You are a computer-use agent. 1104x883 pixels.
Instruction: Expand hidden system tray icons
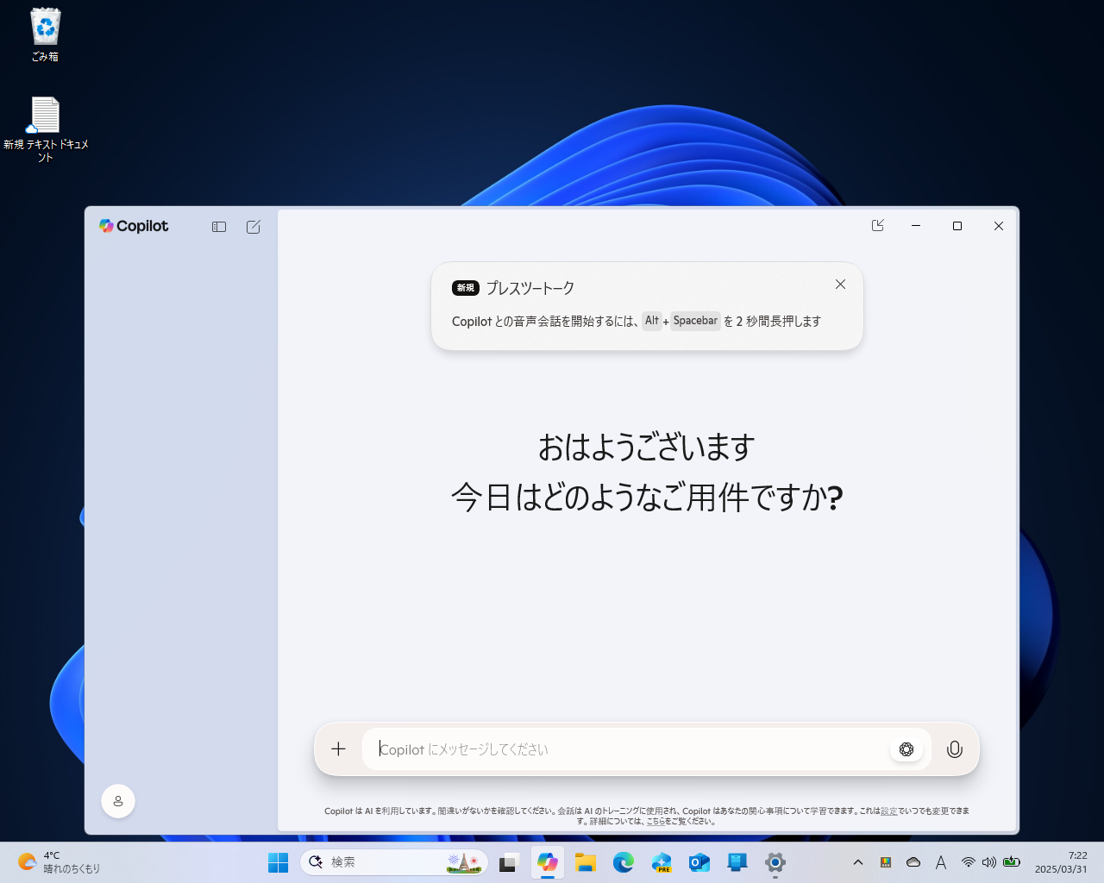coord(858,861)
